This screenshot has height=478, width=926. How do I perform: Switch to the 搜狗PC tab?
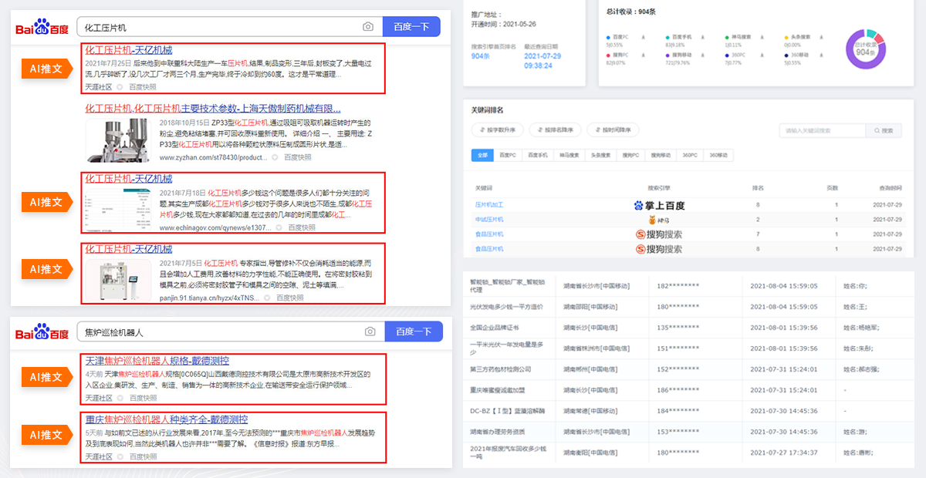point(630,155)
